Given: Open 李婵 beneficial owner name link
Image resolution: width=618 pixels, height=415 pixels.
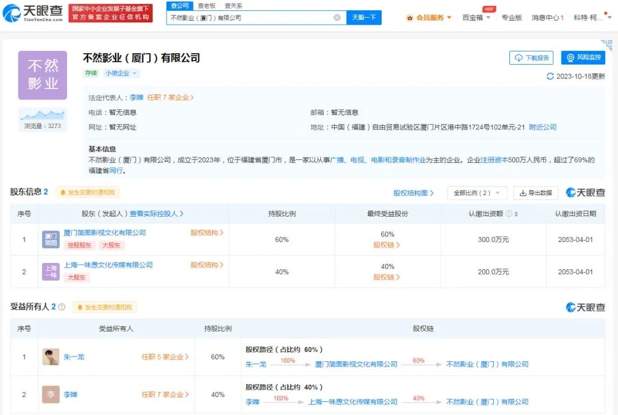Looking at the screenshot, I should 70,394.
